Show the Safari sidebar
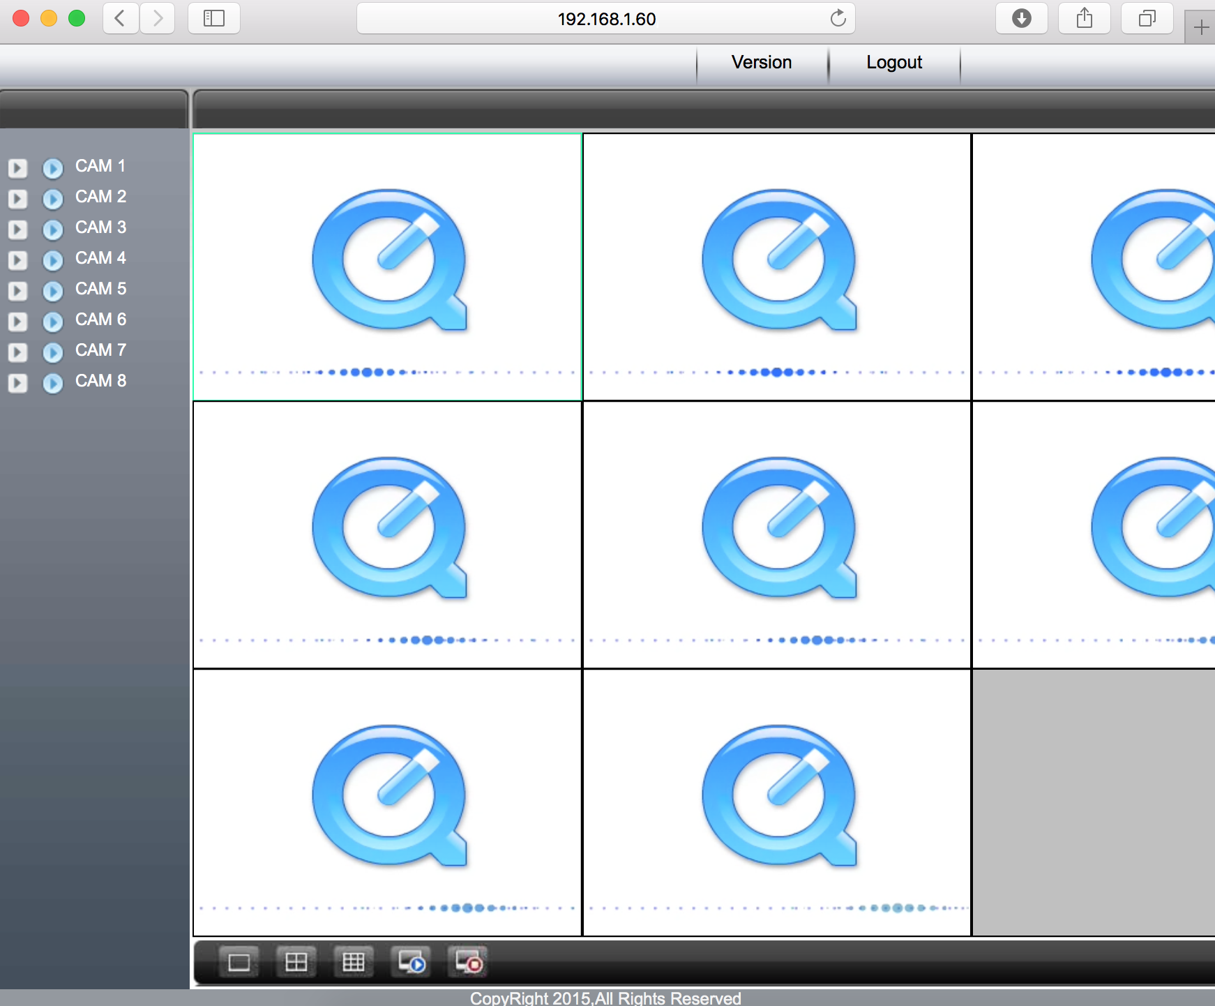The height and width of the screenshot is (1006, 1215). [x=214, y=18]
